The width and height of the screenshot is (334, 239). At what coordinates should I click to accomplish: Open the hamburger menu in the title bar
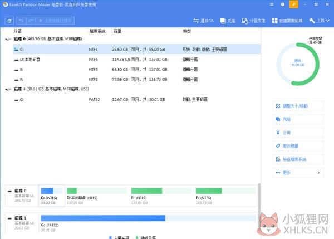coord(272,4)
